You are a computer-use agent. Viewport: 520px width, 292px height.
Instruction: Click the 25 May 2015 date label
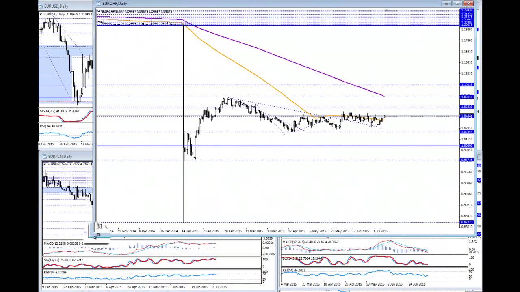point(340,231)
